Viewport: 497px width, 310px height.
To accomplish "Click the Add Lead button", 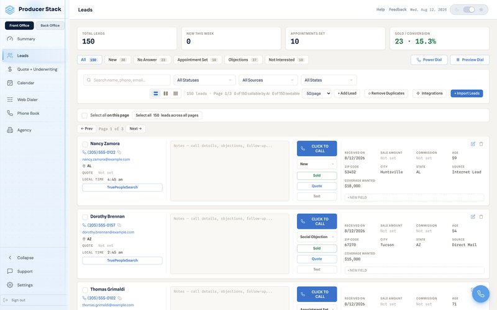I will [x=347, y=94].
